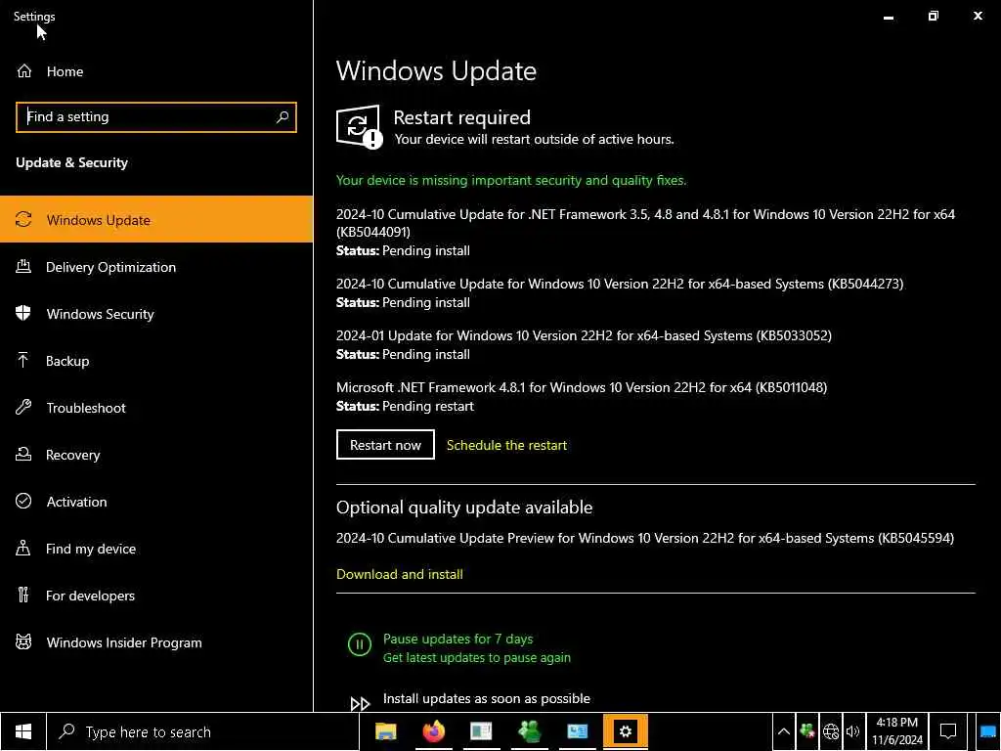Viewport: 1001px width, 751px height.
Task: Click the fast-forward icon for install updates
Action: [x=360, y=704]
